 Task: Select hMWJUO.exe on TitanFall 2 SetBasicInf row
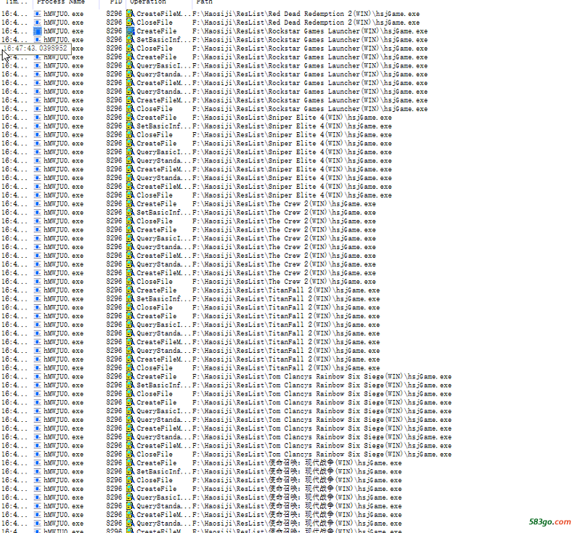63,299
